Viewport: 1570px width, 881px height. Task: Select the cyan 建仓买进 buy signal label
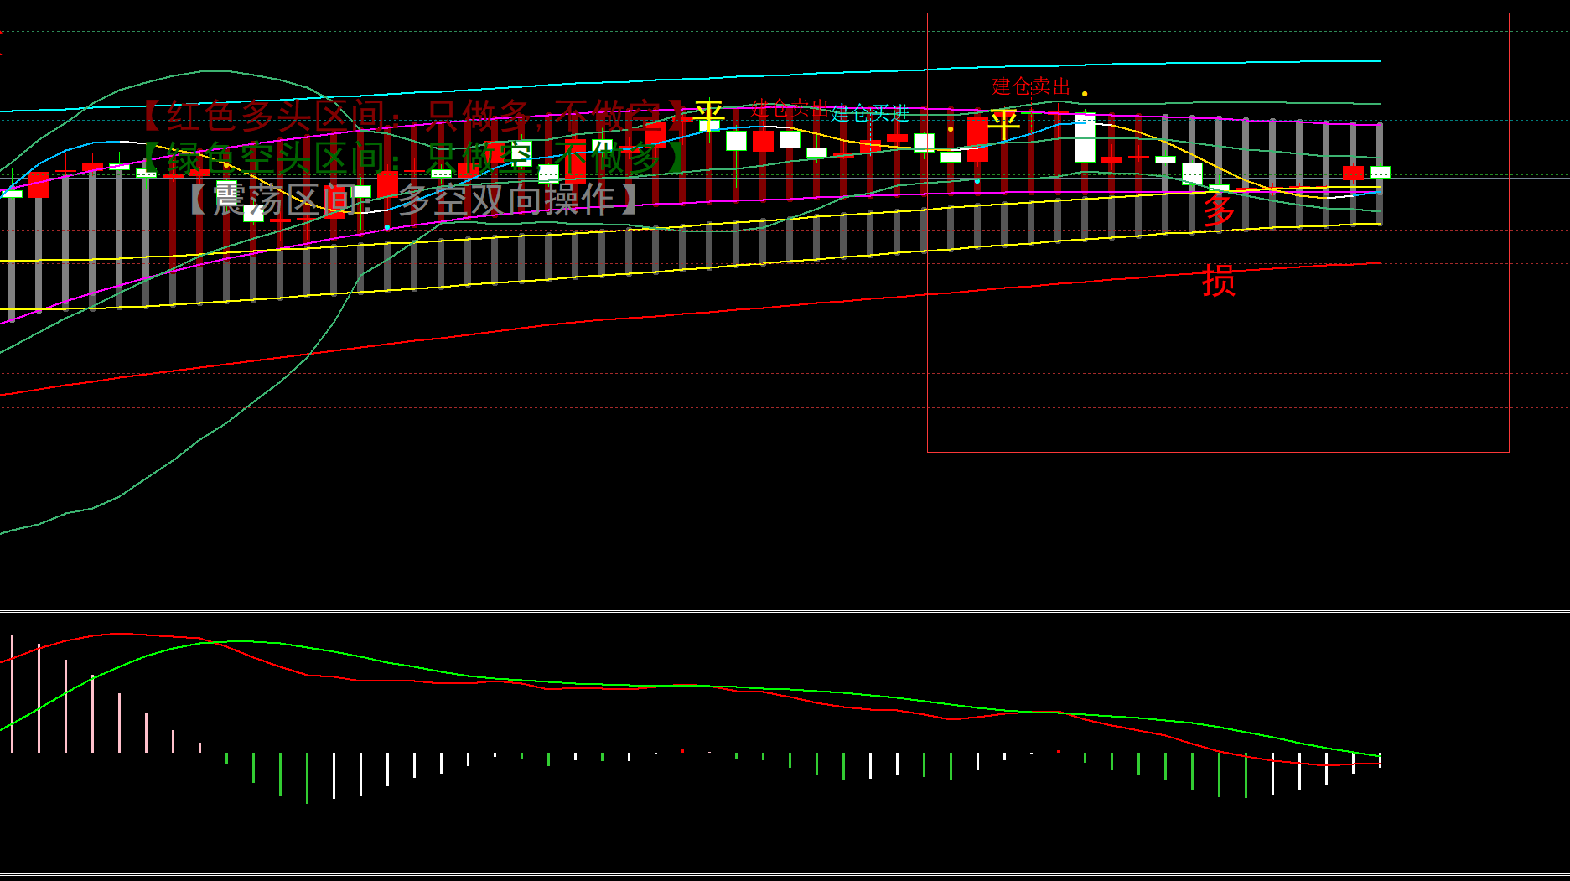pos(869,113)
